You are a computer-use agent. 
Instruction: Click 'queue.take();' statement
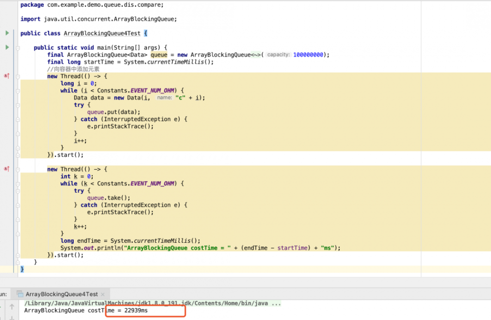[x=109, y=198]
